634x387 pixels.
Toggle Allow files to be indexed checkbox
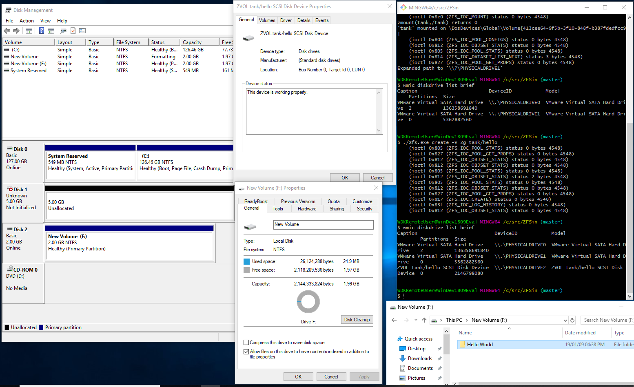coord(246,352)
